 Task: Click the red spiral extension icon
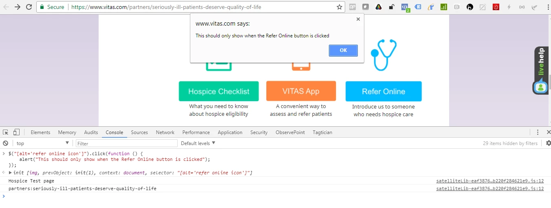496,7
